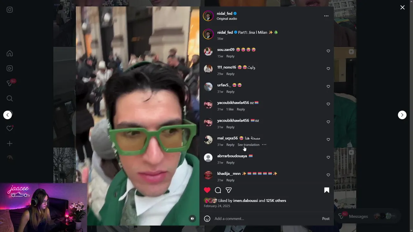
Task: Toggle the saved bookmark for this post
Action: (327, 190)
